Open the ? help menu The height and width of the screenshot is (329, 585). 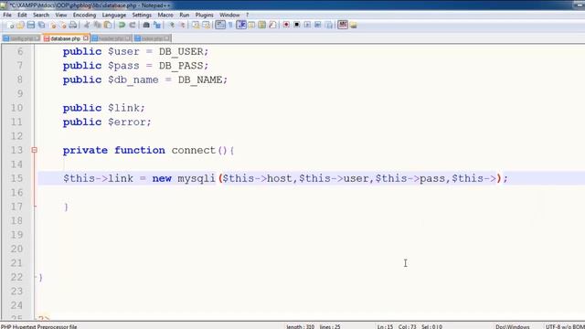coord(247,15)
